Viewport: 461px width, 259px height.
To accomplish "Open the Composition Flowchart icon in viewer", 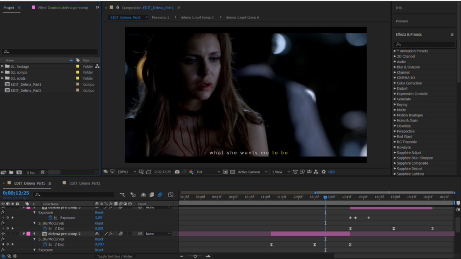I will [x=316, y=172].
